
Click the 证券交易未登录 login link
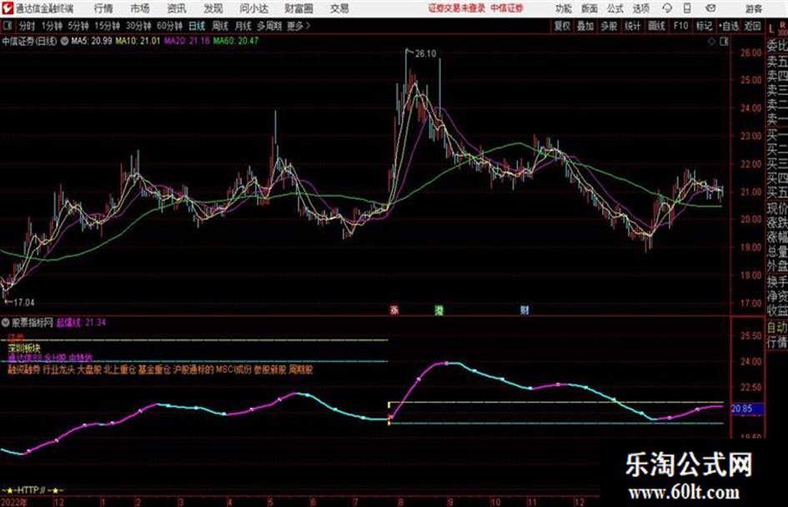pyautogui.click(x=457, y=8)
